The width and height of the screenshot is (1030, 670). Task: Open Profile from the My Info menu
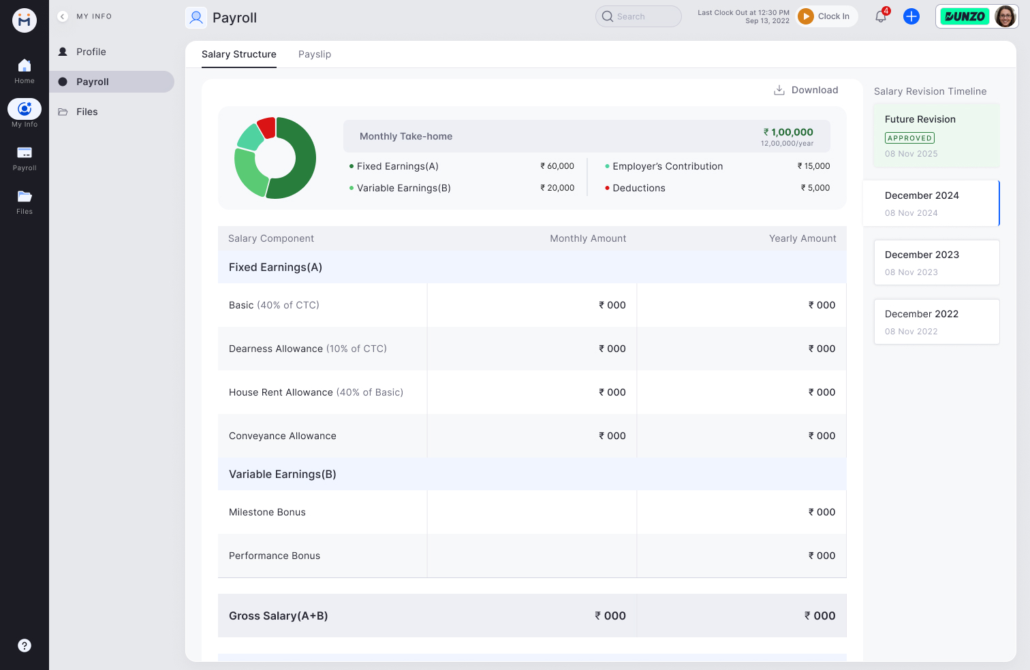92,51
